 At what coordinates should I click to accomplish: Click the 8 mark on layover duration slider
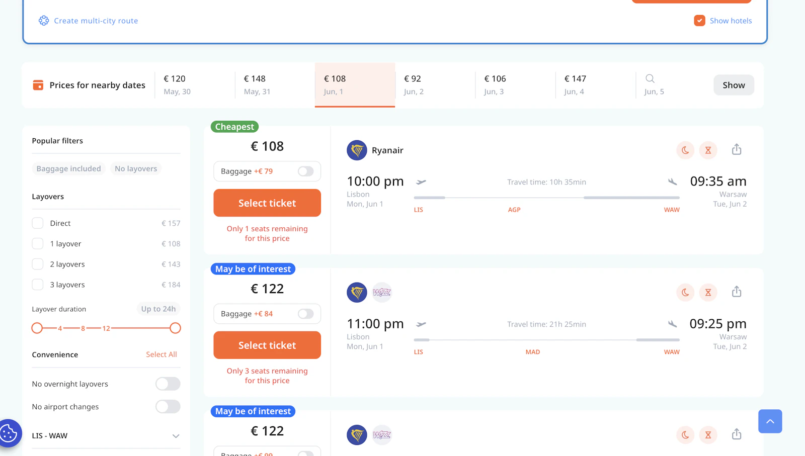(83, 328)
